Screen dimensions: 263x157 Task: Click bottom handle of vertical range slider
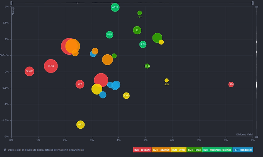point(256,137)
